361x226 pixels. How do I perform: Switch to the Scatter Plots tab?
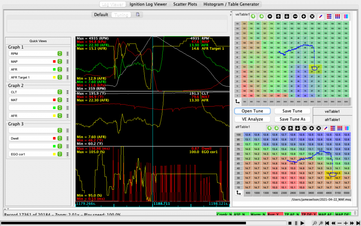(x=185, y=4)
